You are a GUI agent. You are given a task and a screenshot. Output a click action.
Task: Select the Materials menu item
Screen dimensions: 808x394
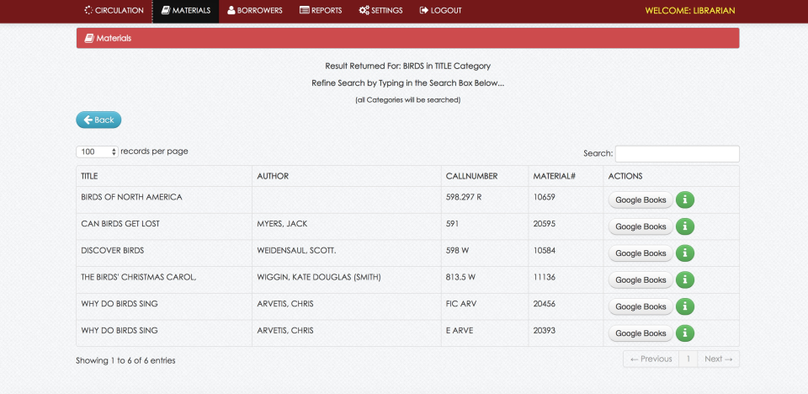(x=185, y=10)
